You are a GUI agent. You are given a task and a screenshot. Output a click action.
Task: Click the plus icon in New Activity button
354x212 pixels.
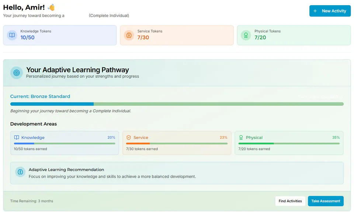pyautogui.click(x=315, y=11)
